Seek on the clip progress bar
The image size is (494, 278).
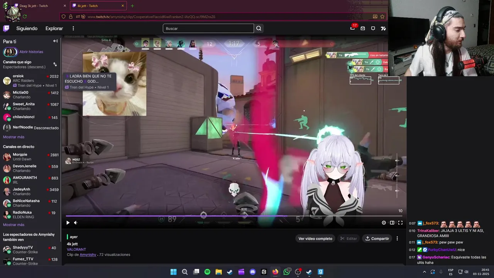tap(234, 216)
